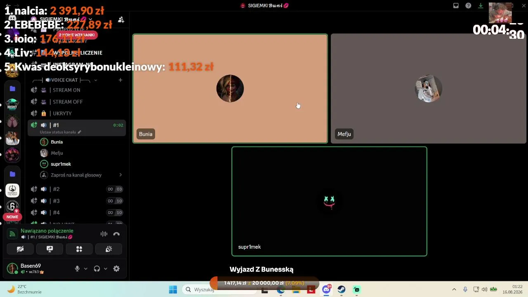Open the weather widget showing 22°C
The image size is (528, 297).
(25, 289)
